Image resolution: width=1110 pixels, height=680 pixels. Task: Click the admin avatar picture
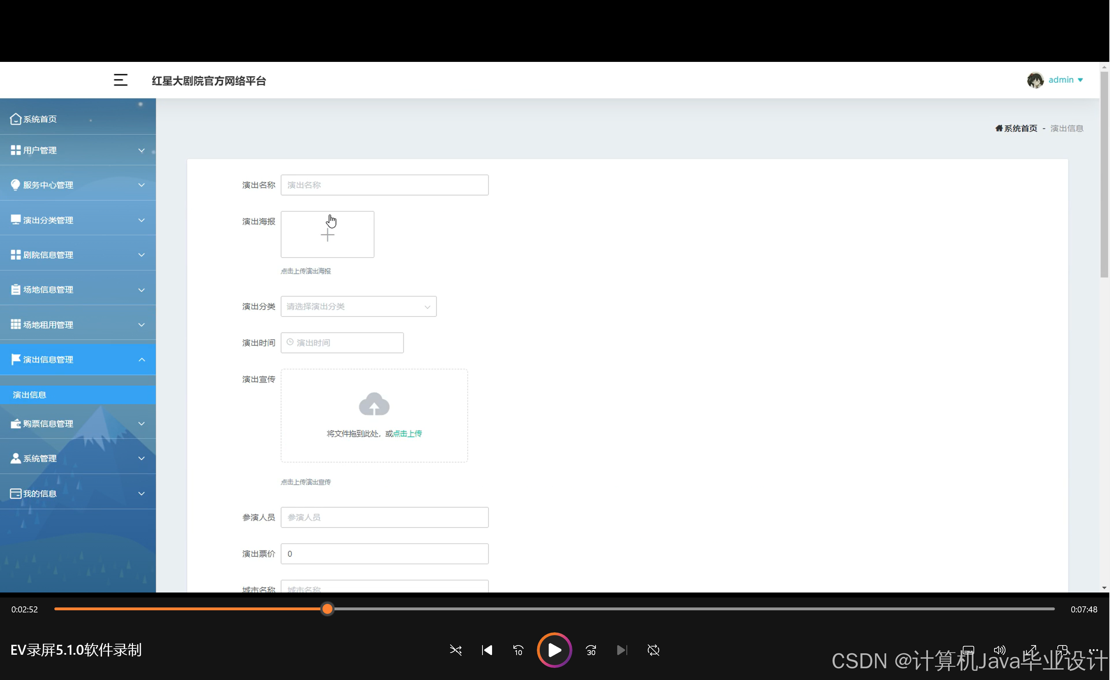coord(1035,80)
